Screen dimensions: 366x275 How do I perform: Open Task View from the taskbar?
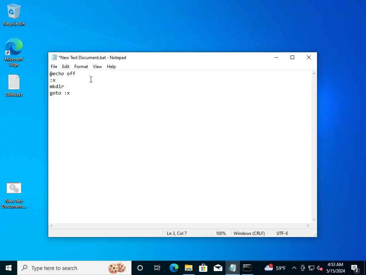coord(157,268)
